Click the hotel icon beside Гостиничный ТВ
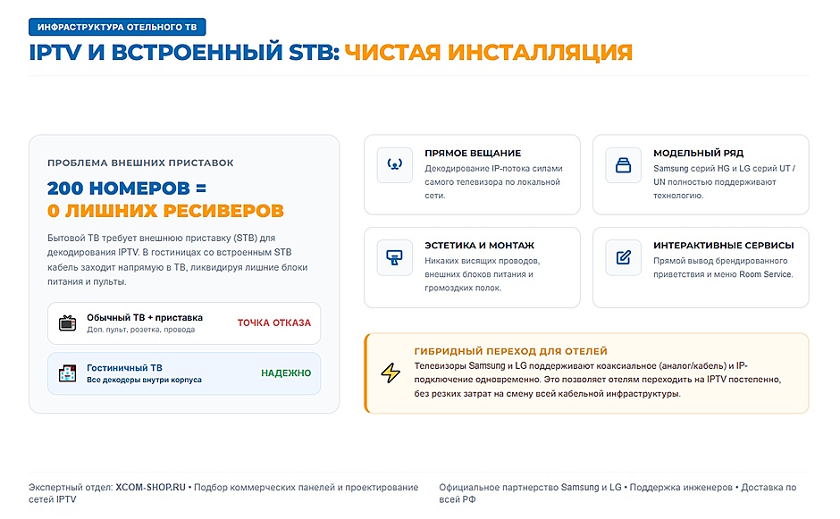The image size is (840, 519). pos(68,373)
